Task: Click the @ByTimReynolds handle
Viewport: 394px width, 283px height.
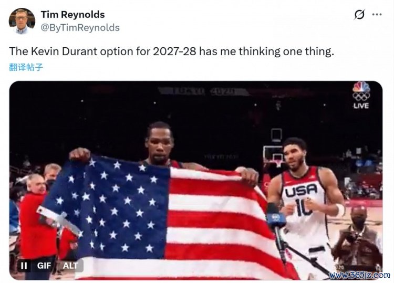Action: pos(80,28)
